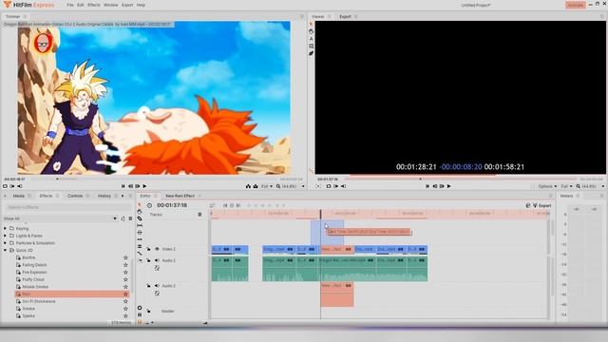Click the Export button in the Editor
This screenshot has width=608, height=342.
[542, 205]
